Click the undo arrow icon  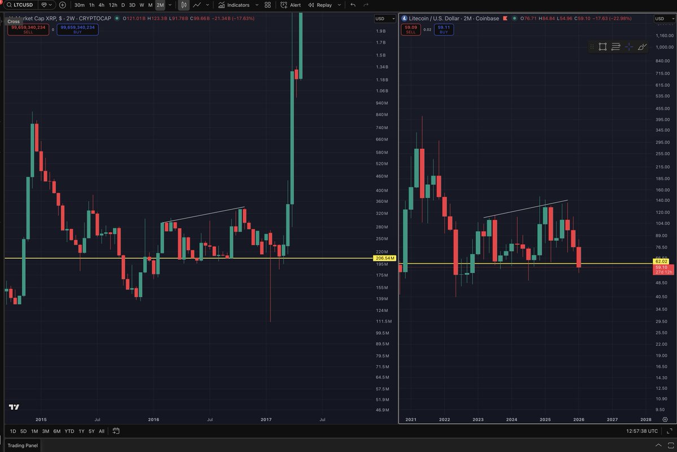click(x=353, y=5)
